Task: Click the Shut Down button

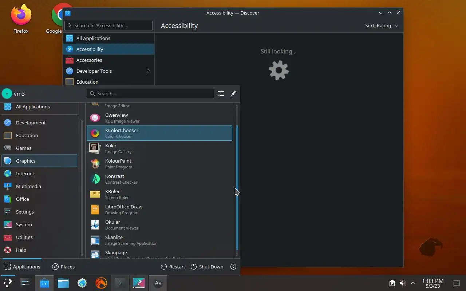Action: pyautogui.click(x=207, y=267)
